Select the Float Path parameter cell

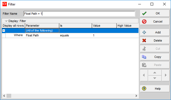(42, 35)
